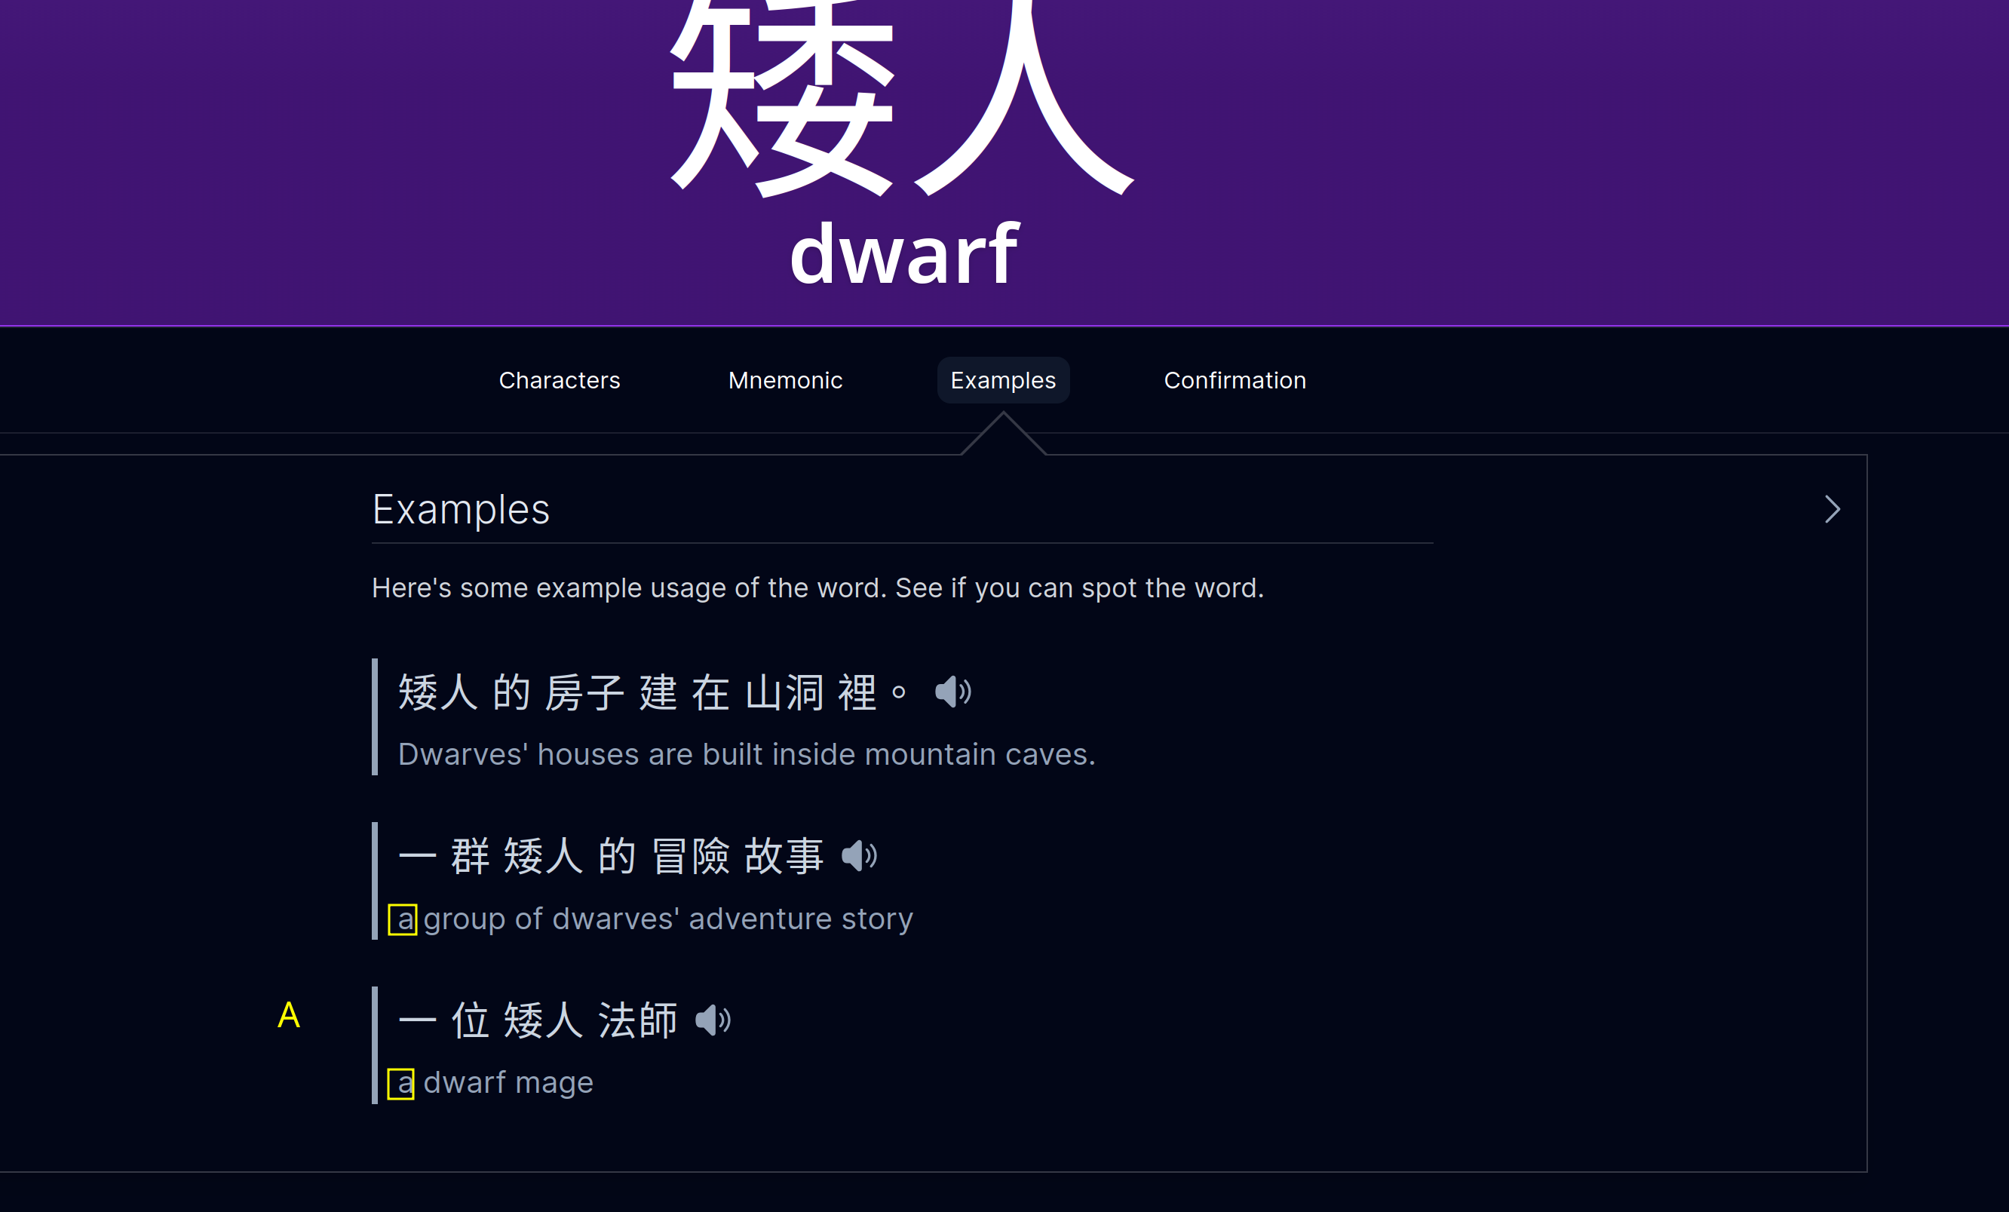Image resolution: width=2009 pixels, height=1212 pixels.
Task: Click the word 法師 in the third example
Action: click(637, 1020)
